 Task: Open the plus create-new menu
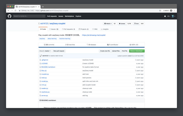tap(169, 16)
